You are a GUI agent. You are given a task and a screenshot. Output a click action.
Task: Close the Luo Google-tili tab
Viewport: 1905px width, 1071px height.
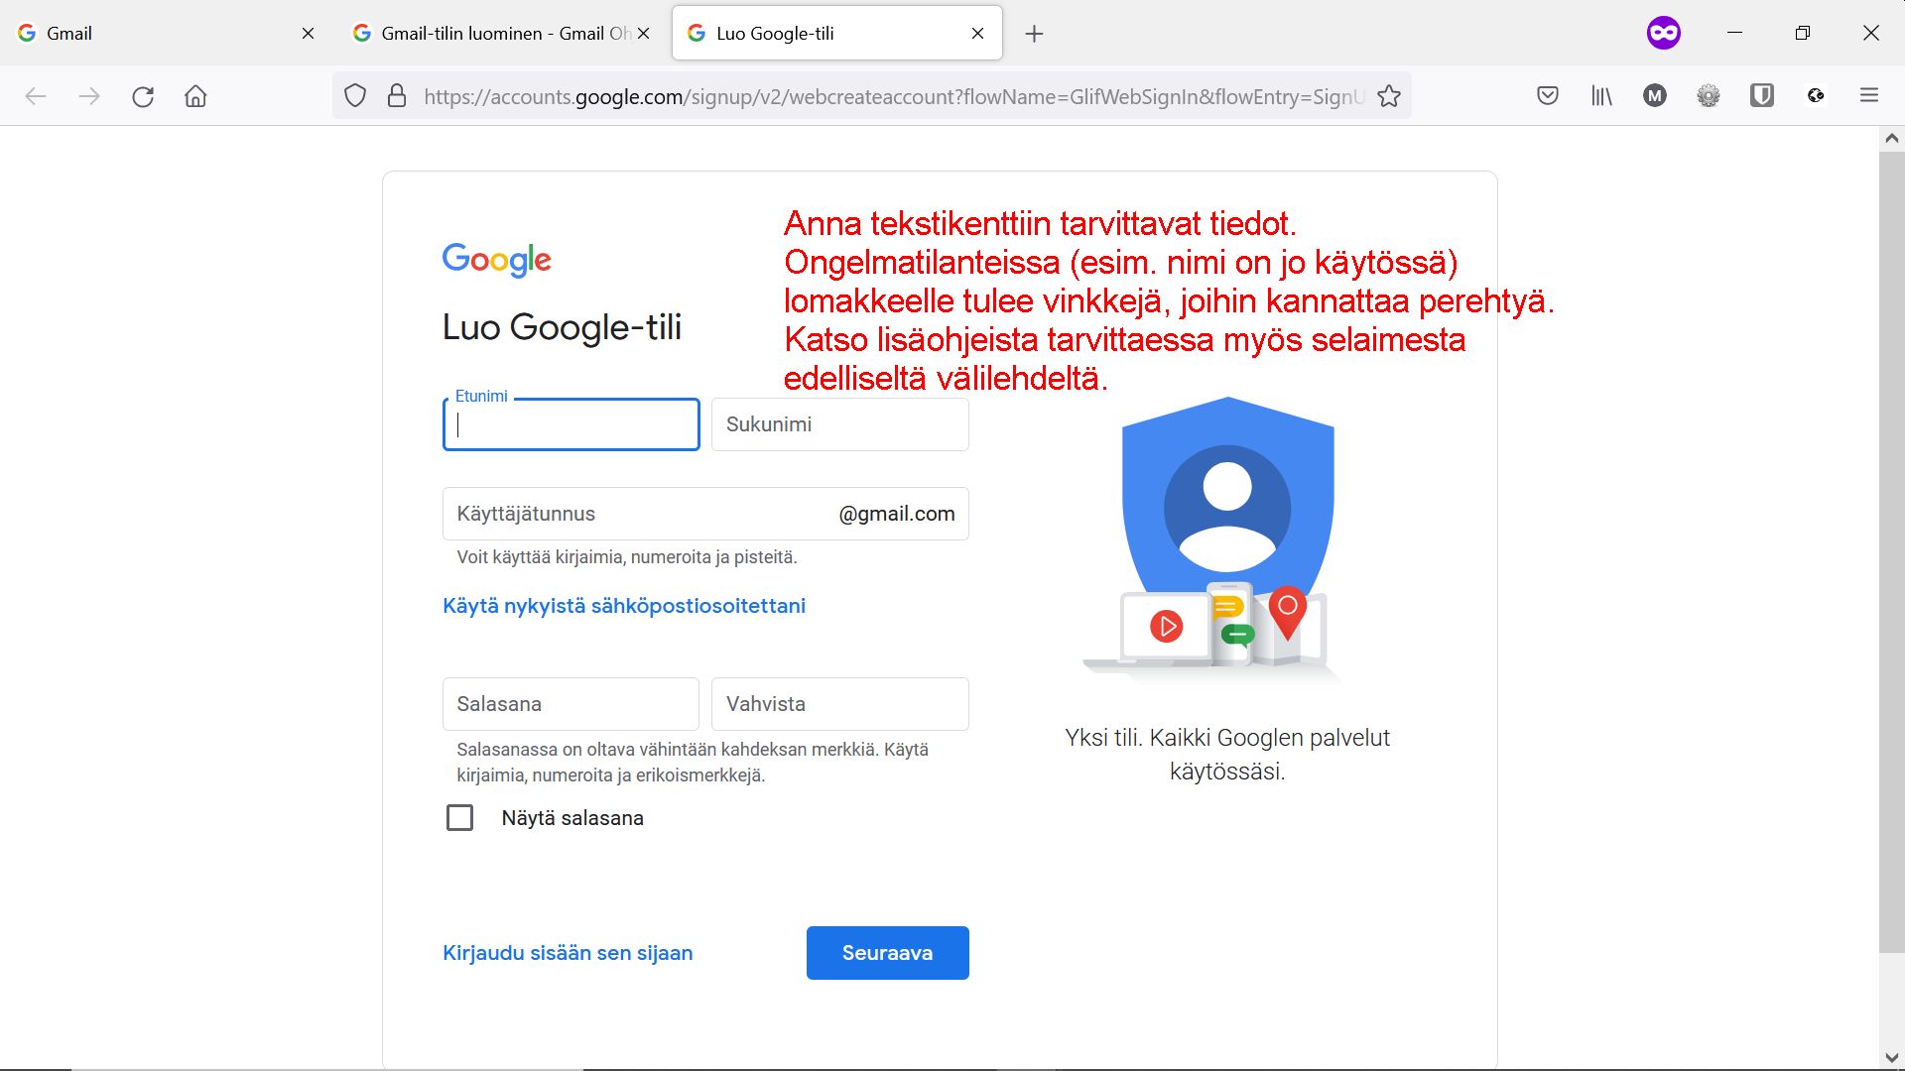pos(977,34)
